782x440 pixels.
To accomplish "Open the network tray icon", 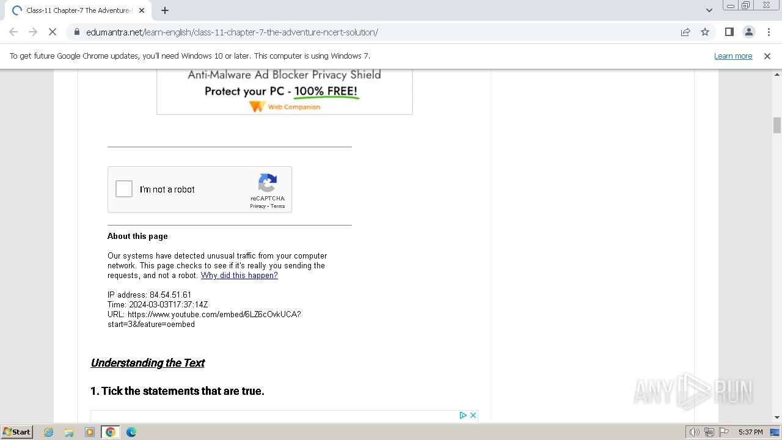I will 709,432.
